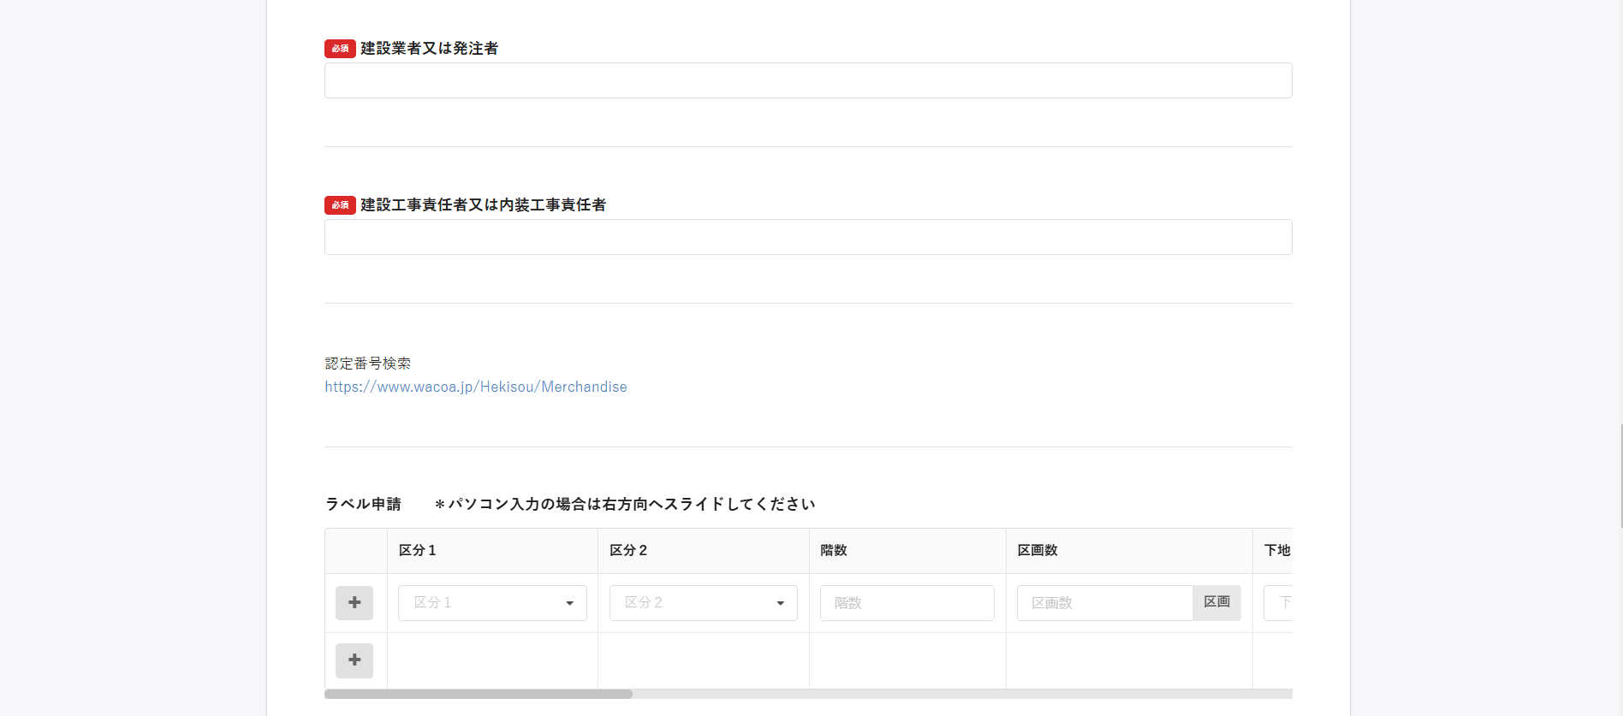Click the 必須 badge beside 建設工事責任者又は内装工事責任者
The width and height of the screenshot is (1623, 716).
(340, 205)
